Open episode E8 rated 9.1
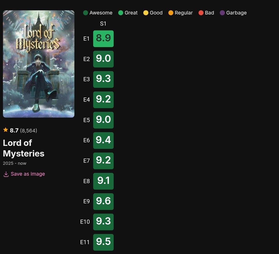Screen dimensions: 279x254 coord(103,181)
